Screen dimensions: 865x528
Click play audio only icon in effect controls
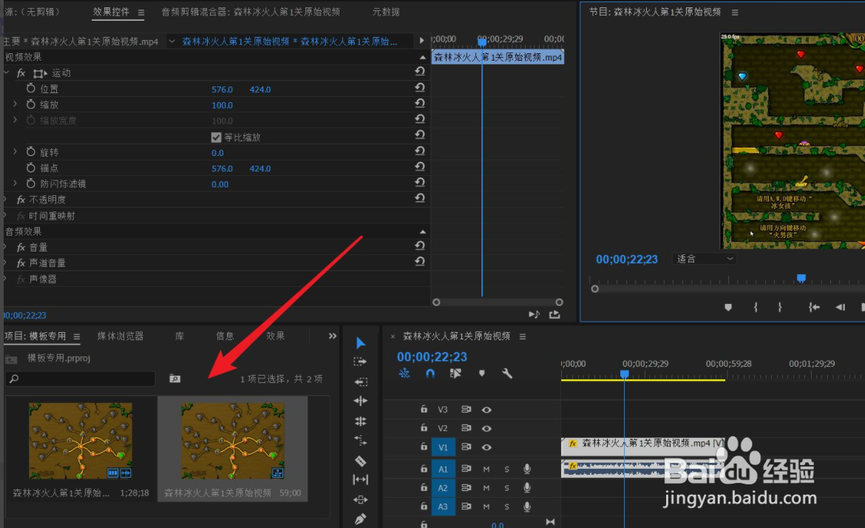(534, 314)
